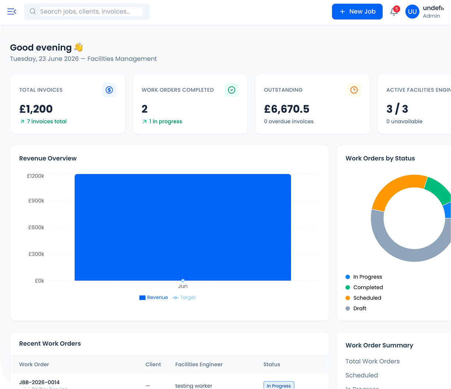451x389 pixels.
Task: Open the Total Invoices £1,200 card
Action: (68, 104)
